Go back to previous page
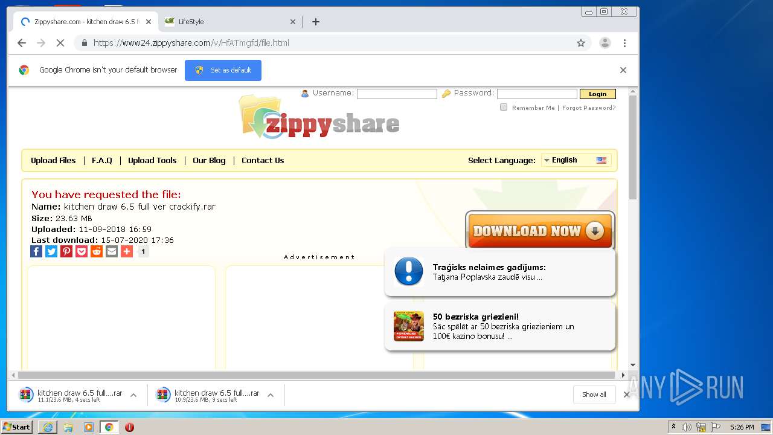This screenshot has width=773, height=435. click(22, 43)
